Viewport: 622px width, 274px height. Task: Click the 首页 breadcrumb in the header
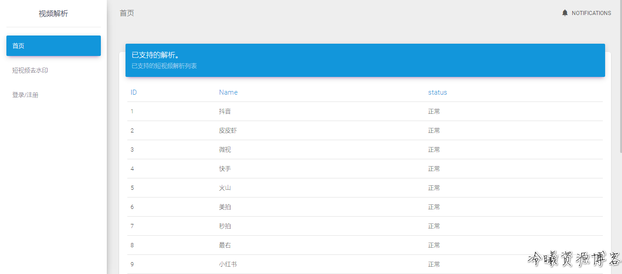[x=127, y=13]
